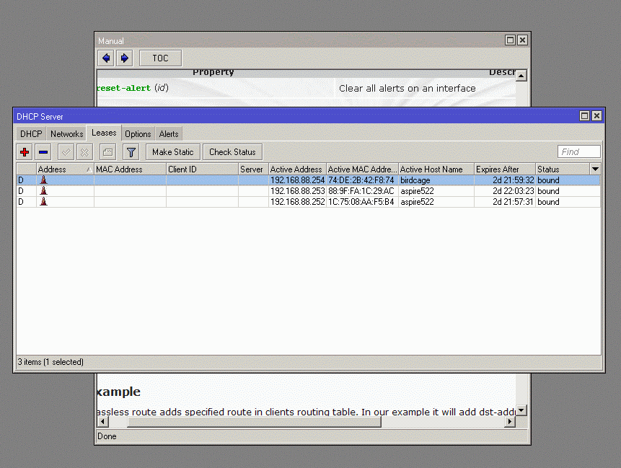621x468 pixels.
Task: Click expiry value 2d 22:03:23
Action: pos(514,191)
